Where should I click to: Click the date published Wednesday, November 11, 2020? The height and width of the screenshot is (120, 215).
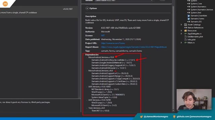(x=121, y=39)
